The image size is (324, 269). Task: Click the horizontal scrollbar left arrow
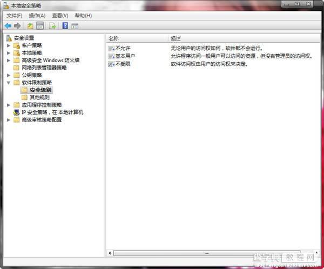pyautogui.click(x=110, y=253)
